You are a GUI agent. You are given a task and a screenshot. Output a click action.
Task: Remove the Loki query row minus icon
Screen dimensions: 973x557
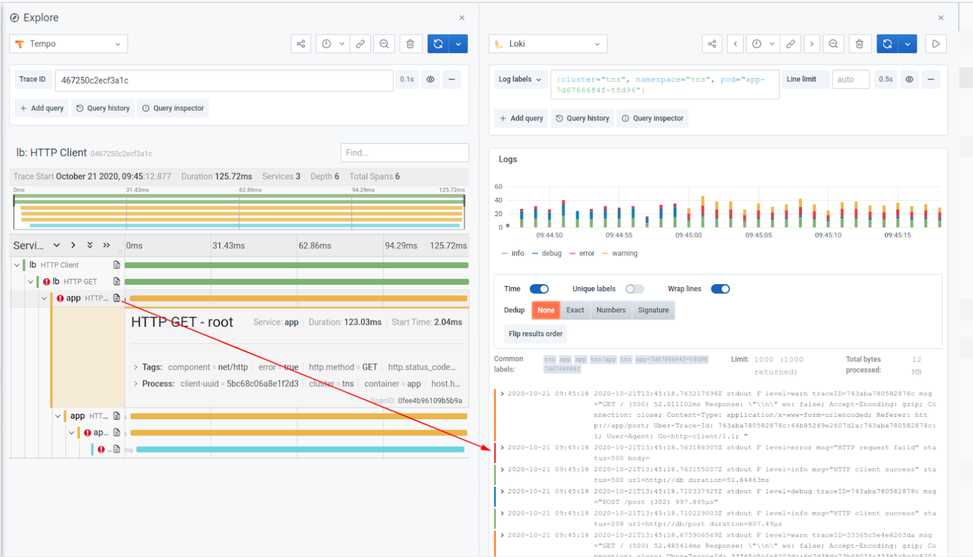tap(930, 80)
